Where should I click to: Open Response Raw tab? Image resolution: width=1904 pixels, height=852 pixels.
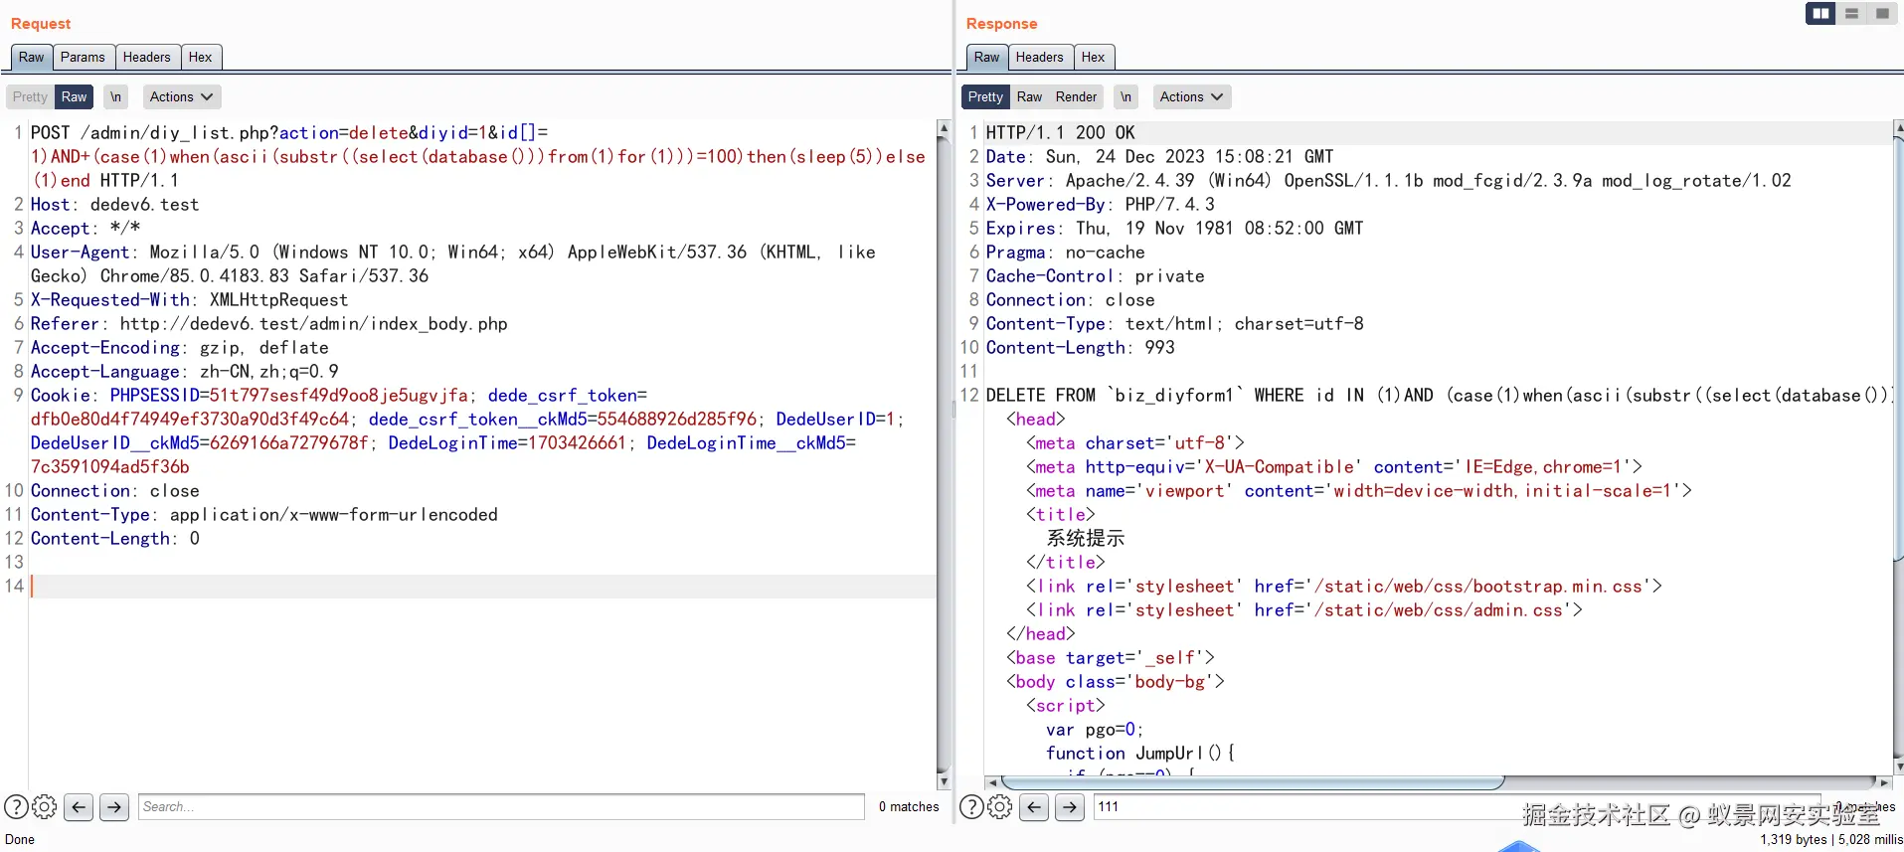[x=987, y=58]
